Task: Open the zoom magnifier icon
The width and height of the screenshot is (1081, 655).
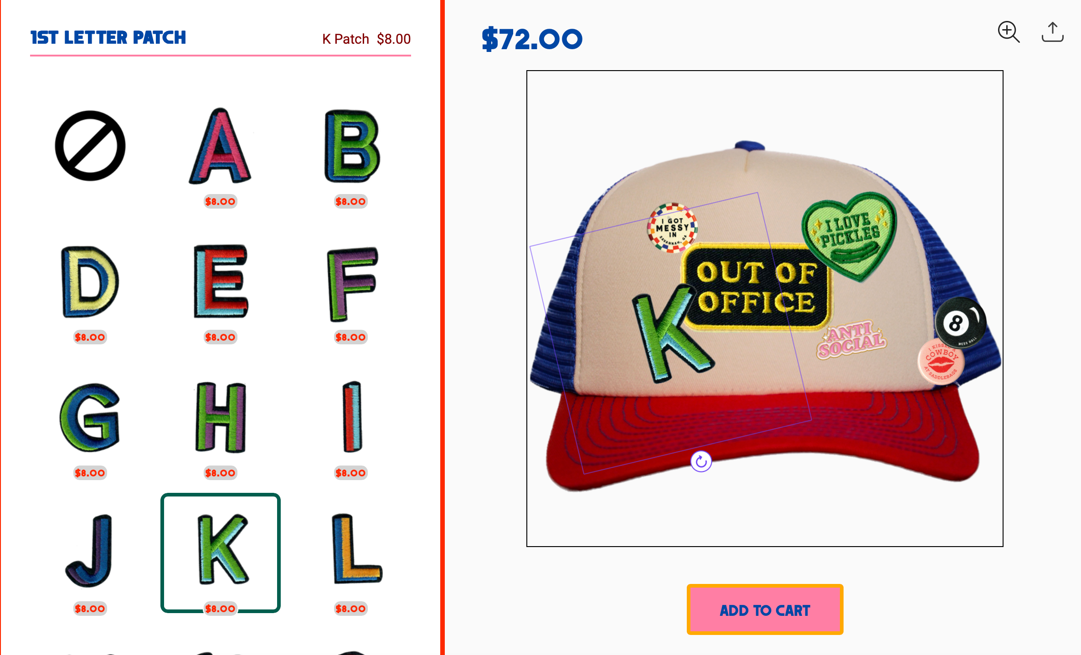Action: (1009, 32)
